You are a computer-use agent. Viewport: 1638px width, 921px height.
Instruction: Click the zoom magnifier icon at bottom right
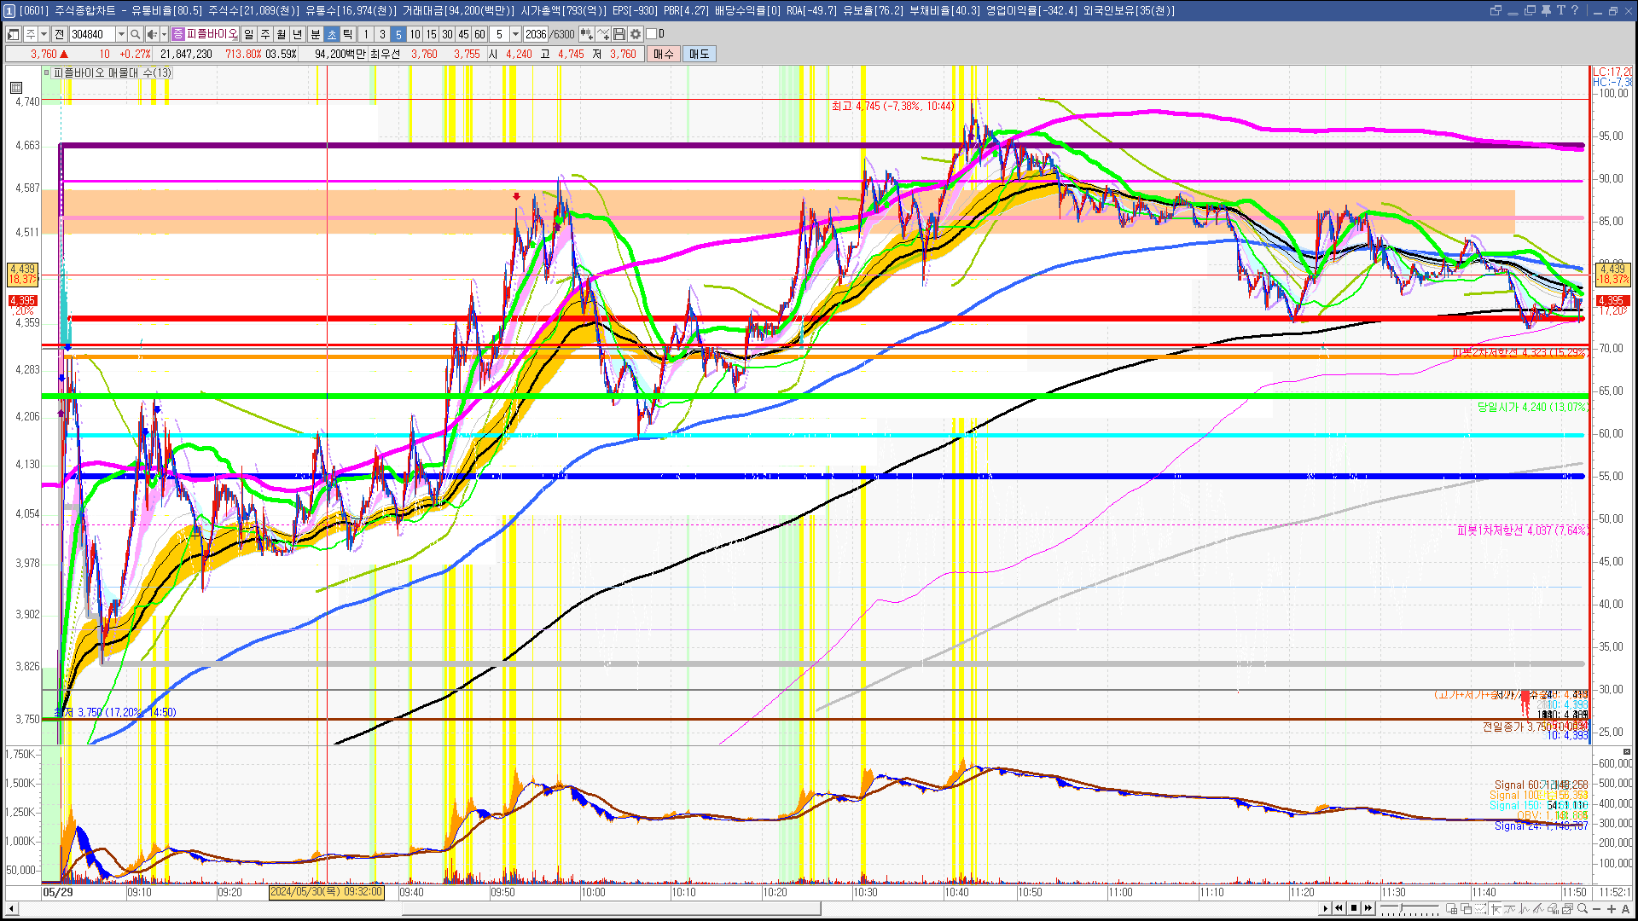(1583, 909)
